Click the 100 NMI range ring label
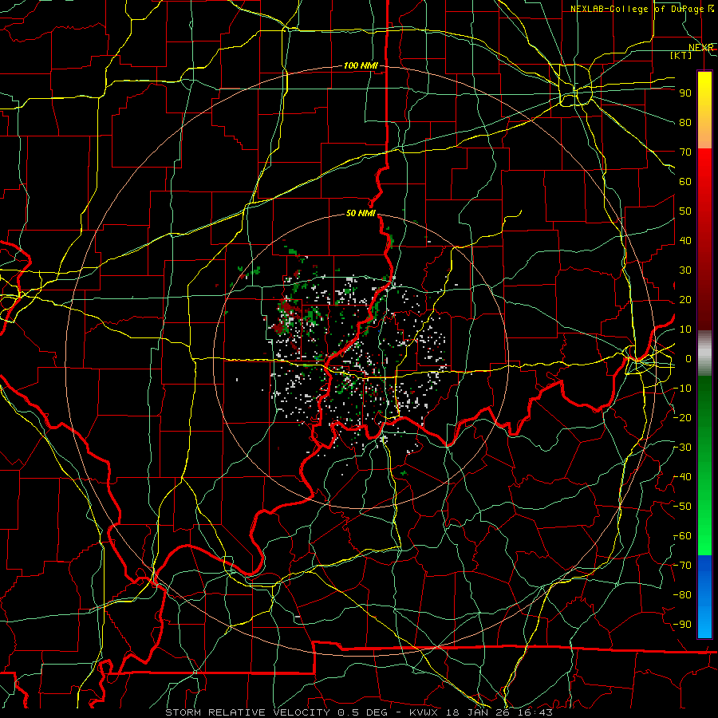 point(361,66)
